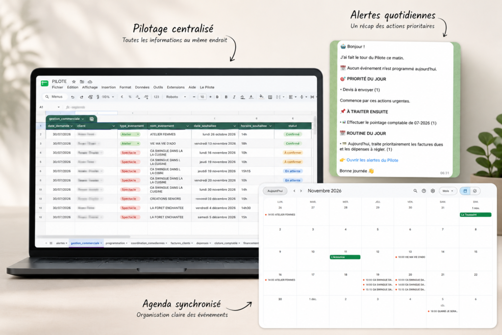Add a new sheet with plus icon
This screenshot has width=502, height=335.
coord(46,243)
